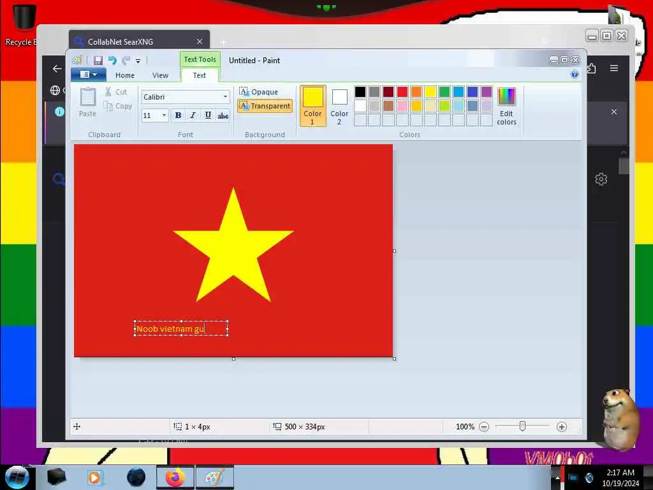Screen dimensions: 653x490
Task: Select Transparent background mode
Action: (265, 106)
